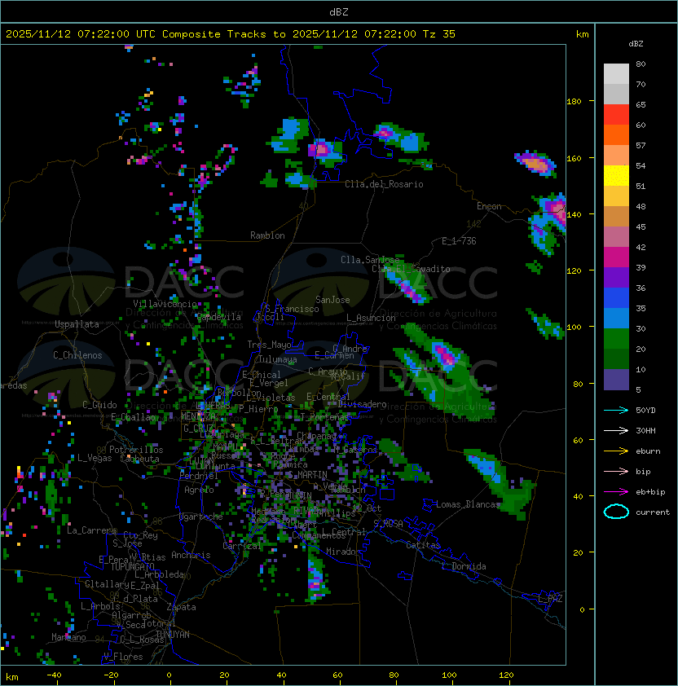678x686 pixels.
Task: Click the 'Ugarteche' map label
Action: (x=201, y=517)
